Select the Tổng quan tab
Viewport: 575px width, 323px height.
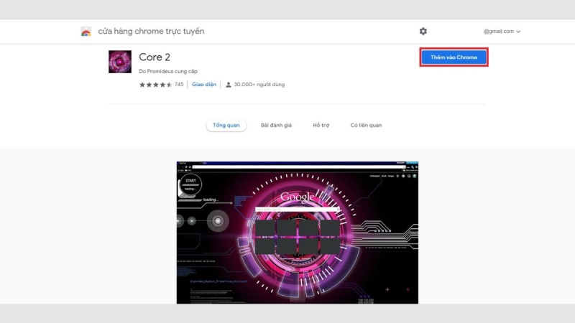226,125
